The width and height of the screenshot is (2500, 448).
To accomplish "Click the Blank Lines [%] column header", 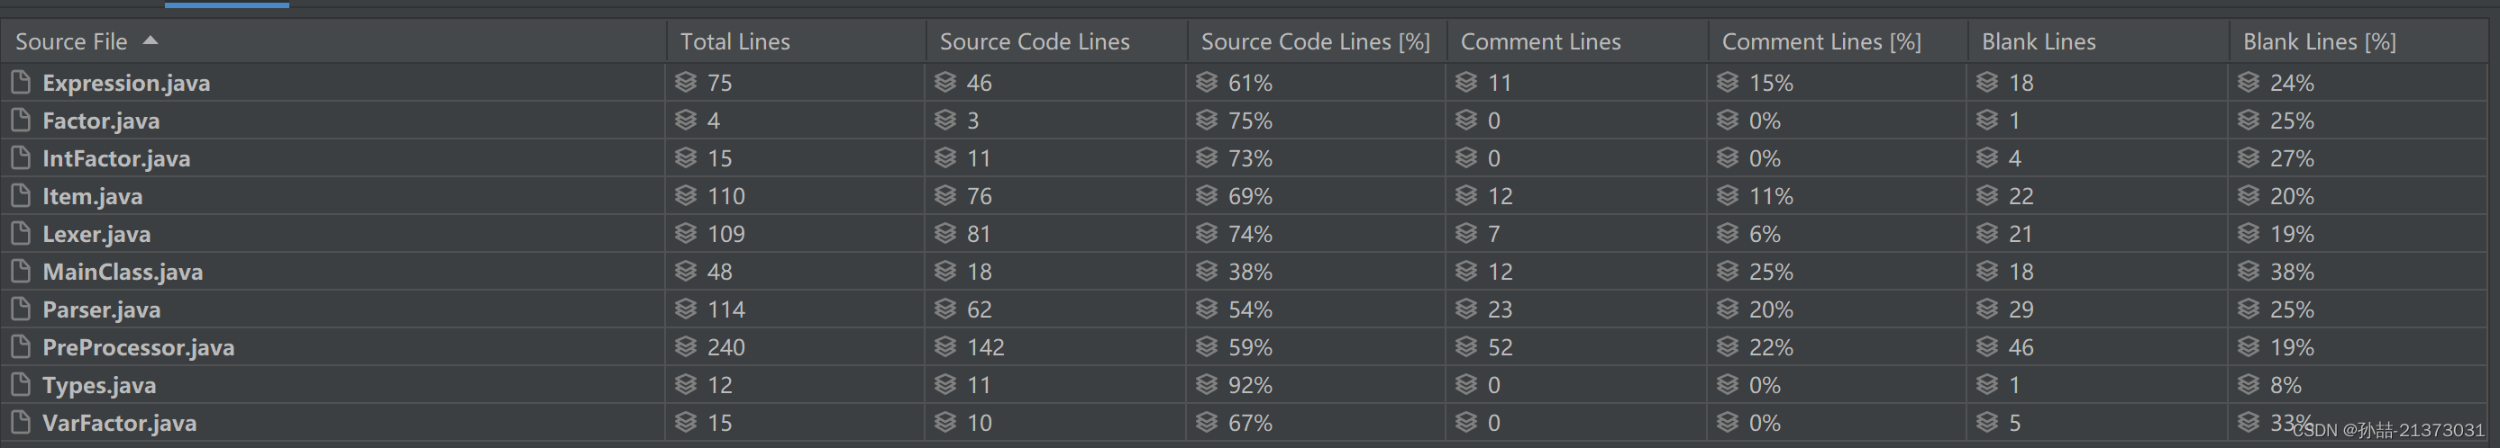I will point(2320,41).
